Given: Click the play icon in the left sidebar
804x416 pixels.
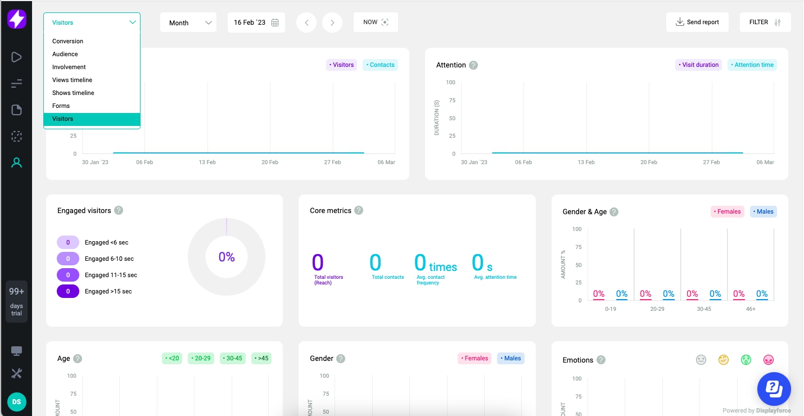Looking at the screenshot, I should [16, 57].
